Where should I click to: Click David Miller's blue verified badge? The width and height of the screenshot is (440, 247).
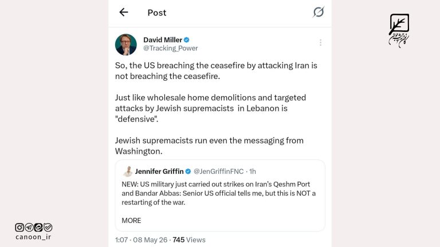click(x=187, y=40)
